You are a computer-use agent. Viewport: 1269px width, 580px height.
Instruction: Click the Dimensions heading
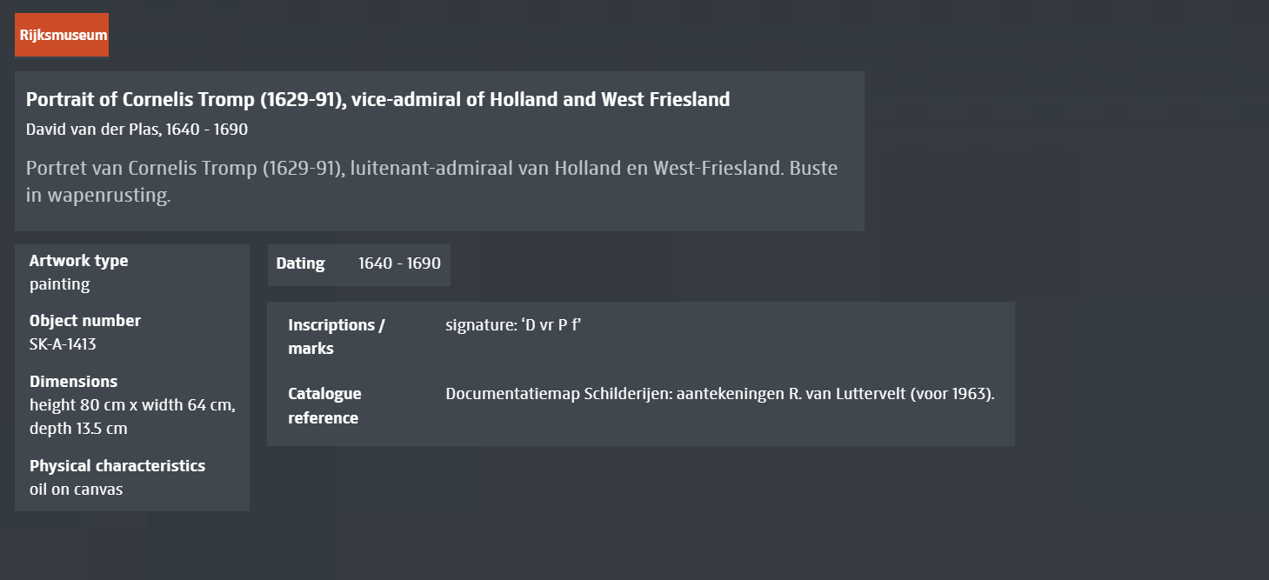click(x=73, y=382)
